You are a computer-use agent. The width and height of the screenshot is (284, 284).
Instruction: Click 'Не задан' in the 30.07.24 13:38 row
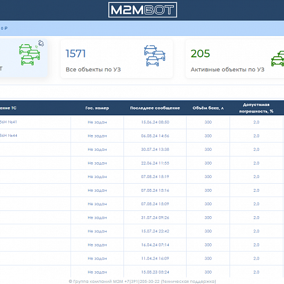coord(97,150)
